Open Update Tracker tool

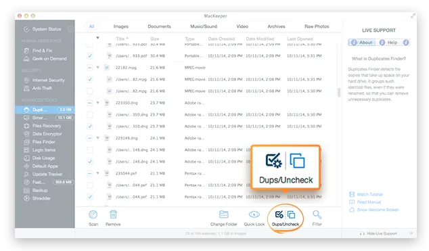point(43,174)
